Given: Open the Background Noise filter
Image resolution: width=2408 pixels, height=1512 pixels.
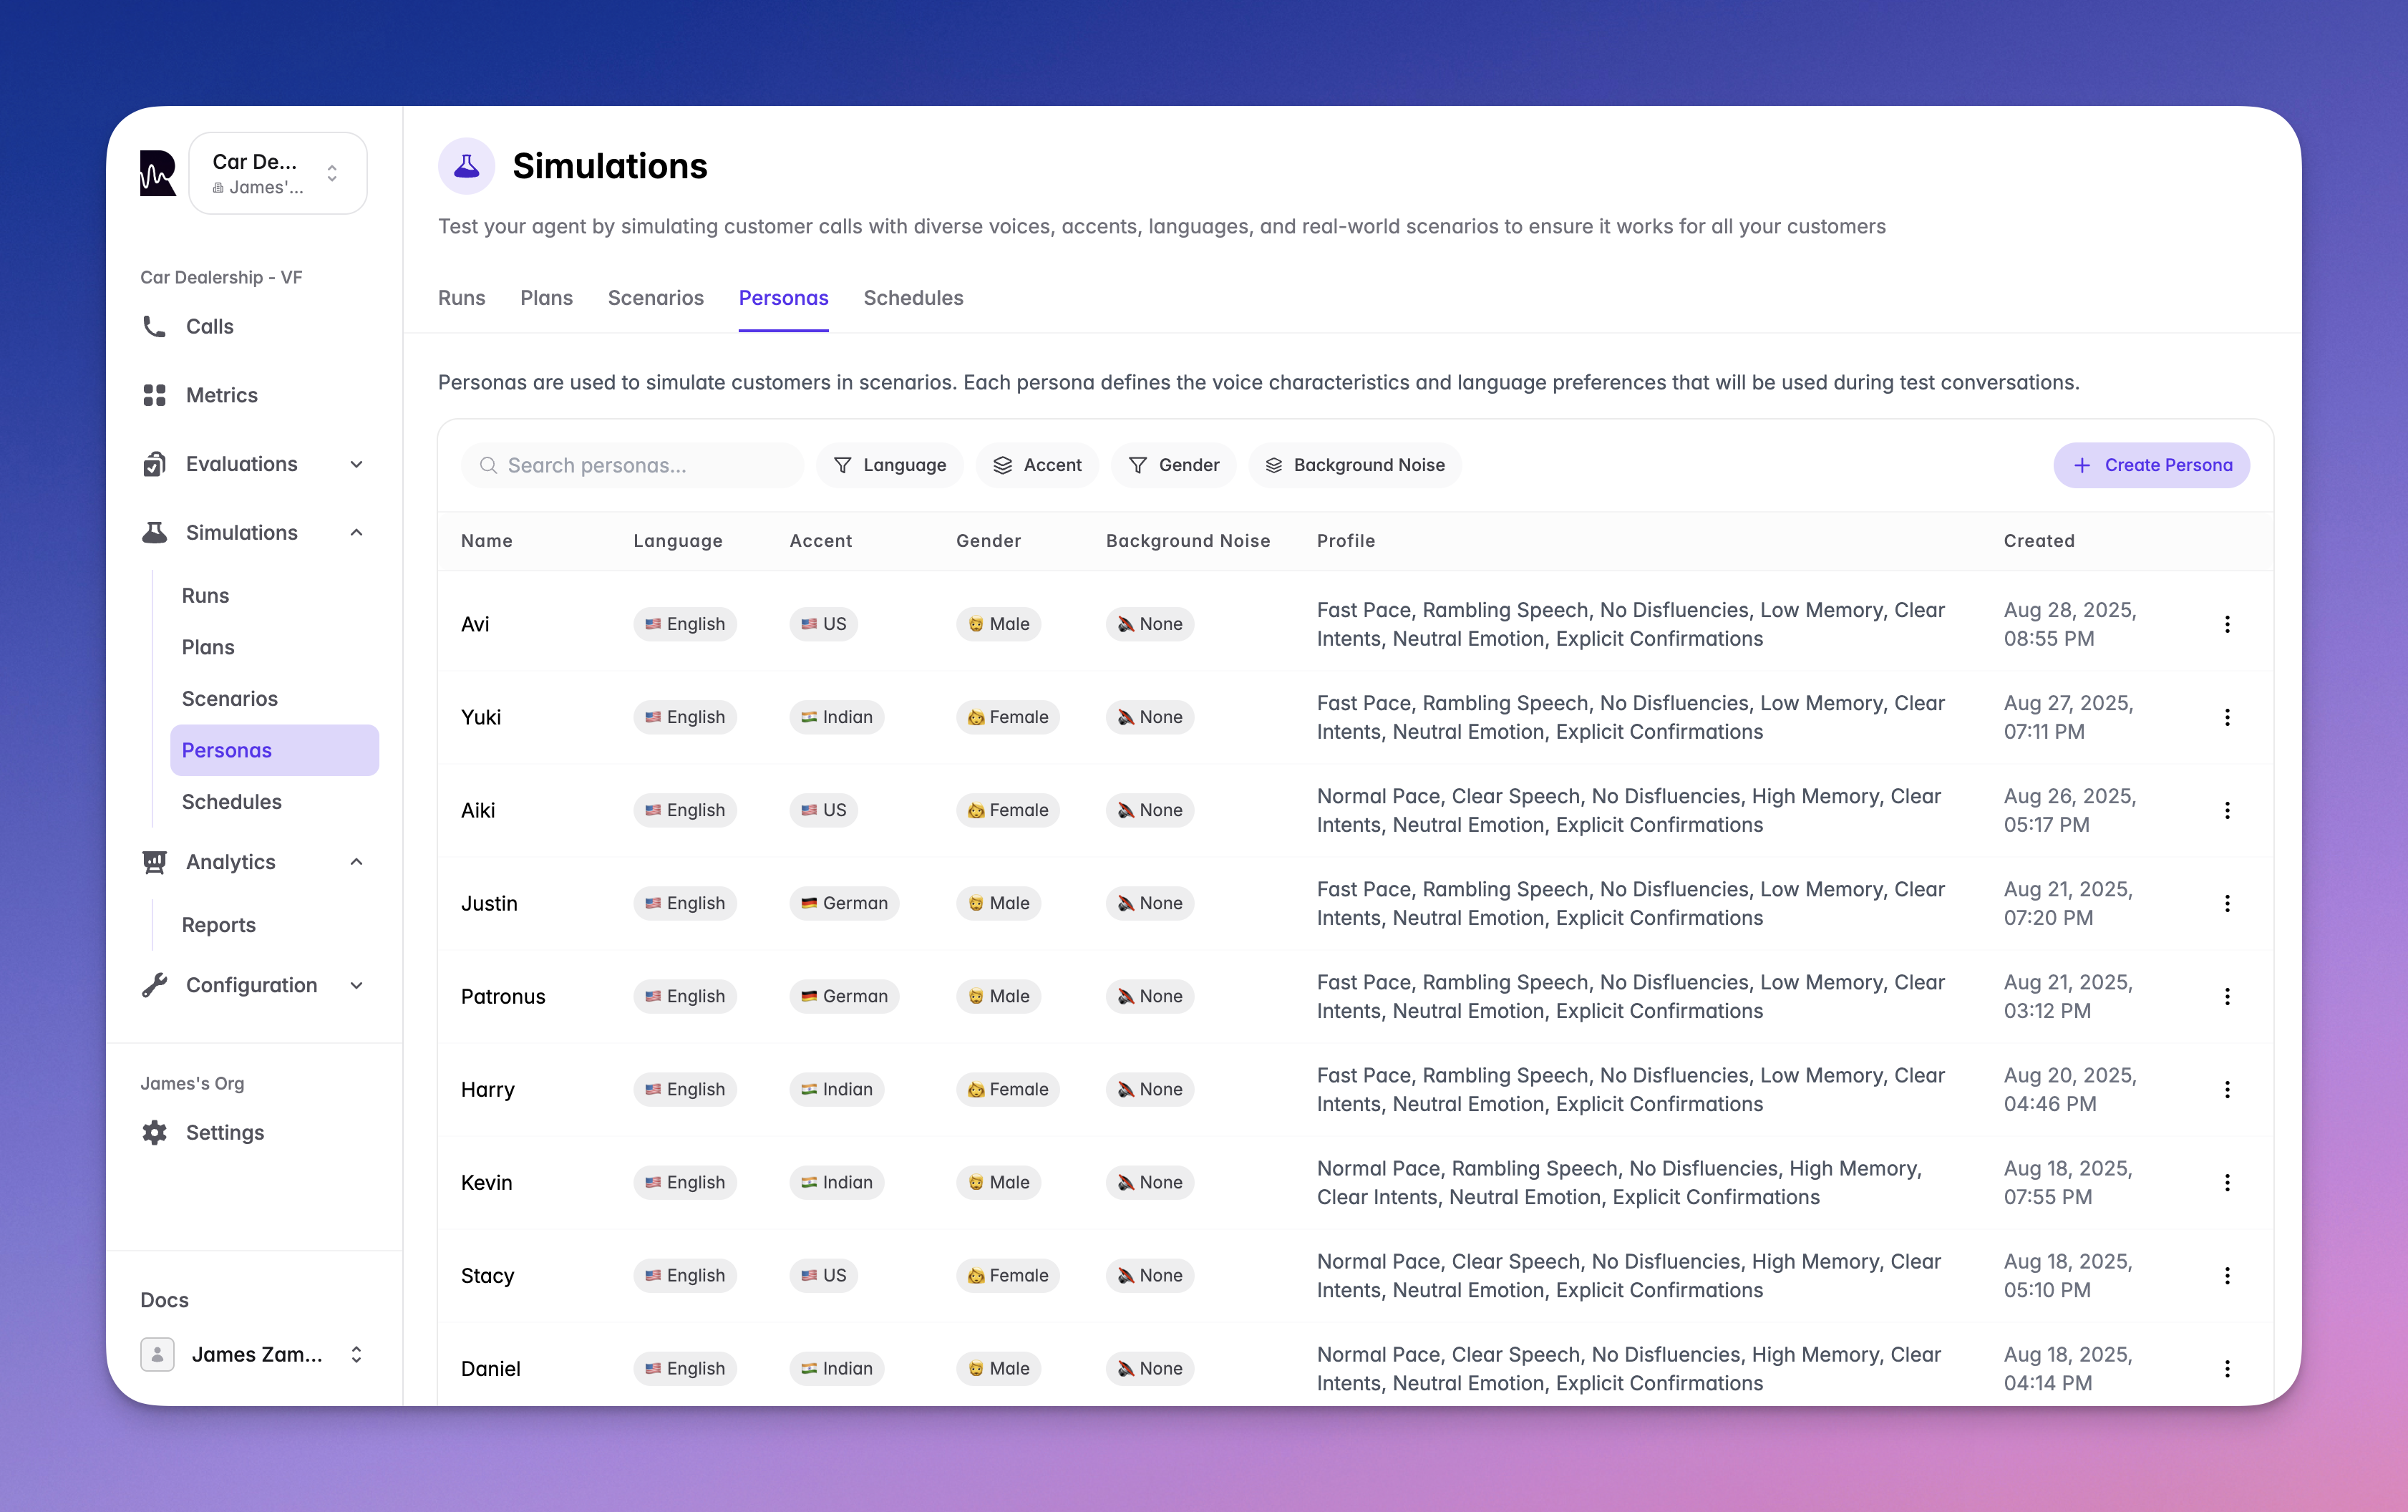Looking at the screenshot, I should point(1354,465).
